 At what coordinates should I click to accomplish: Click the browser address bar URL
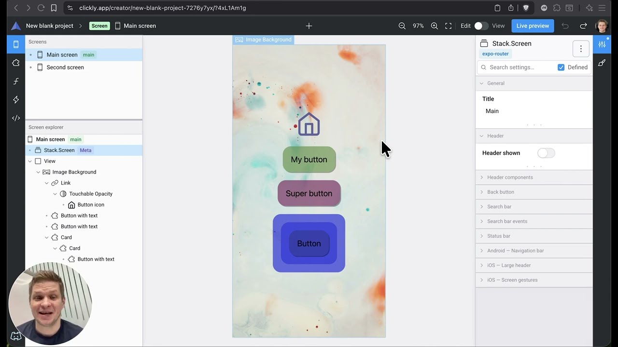click(163, 8)
